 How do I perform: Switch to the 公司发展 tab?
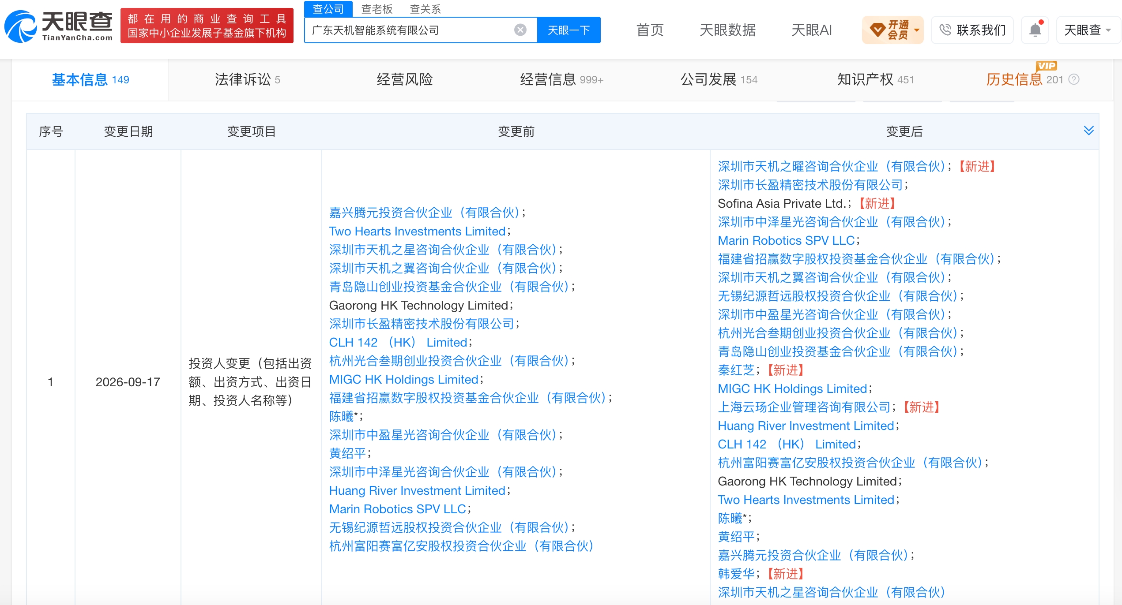(x=719, y=80)
